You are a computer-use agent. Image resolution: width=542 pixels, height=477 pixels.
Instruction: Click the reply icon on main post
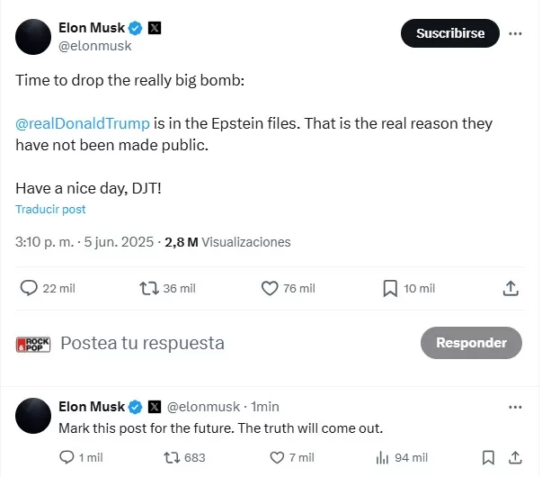(29, 288)
